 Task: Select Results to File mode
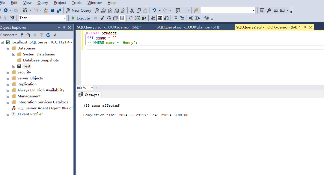pos(166,18)
